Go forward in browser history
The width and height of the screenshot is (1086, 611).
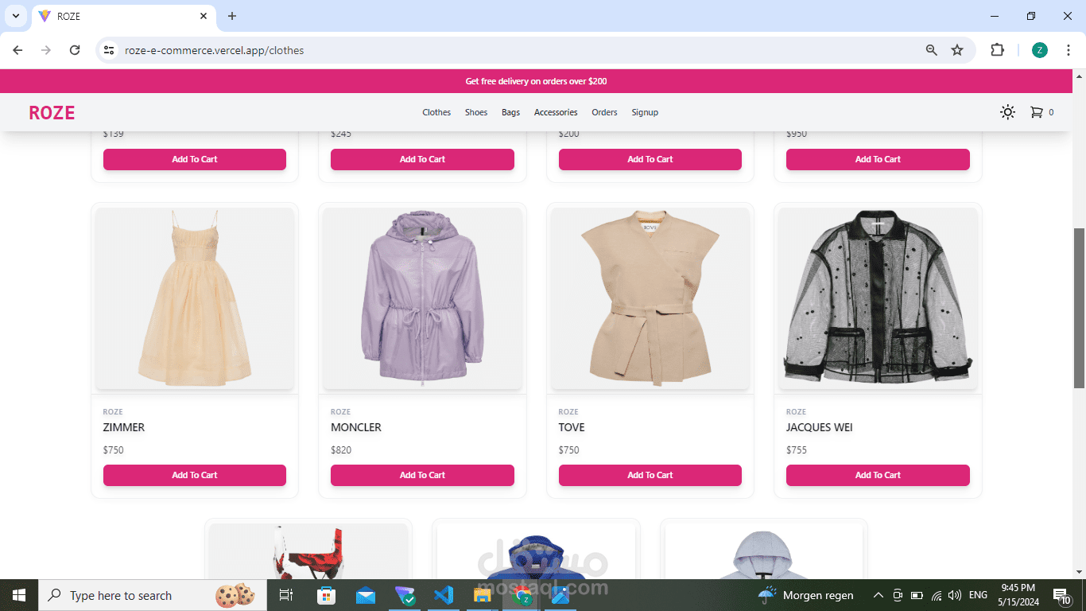[46, 50]
